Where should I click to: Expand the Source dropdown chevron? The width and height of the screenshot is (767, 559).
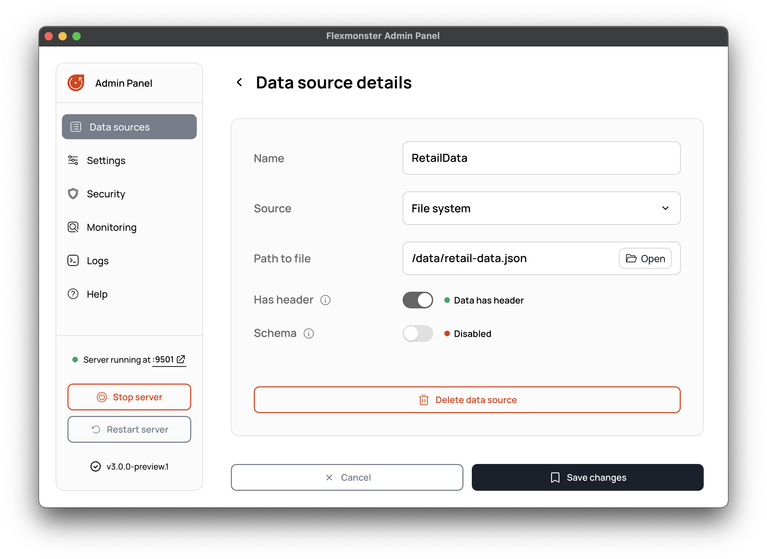click(665, 208)
